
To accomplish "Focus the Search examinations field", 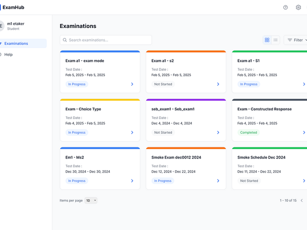I will (106, 40).
